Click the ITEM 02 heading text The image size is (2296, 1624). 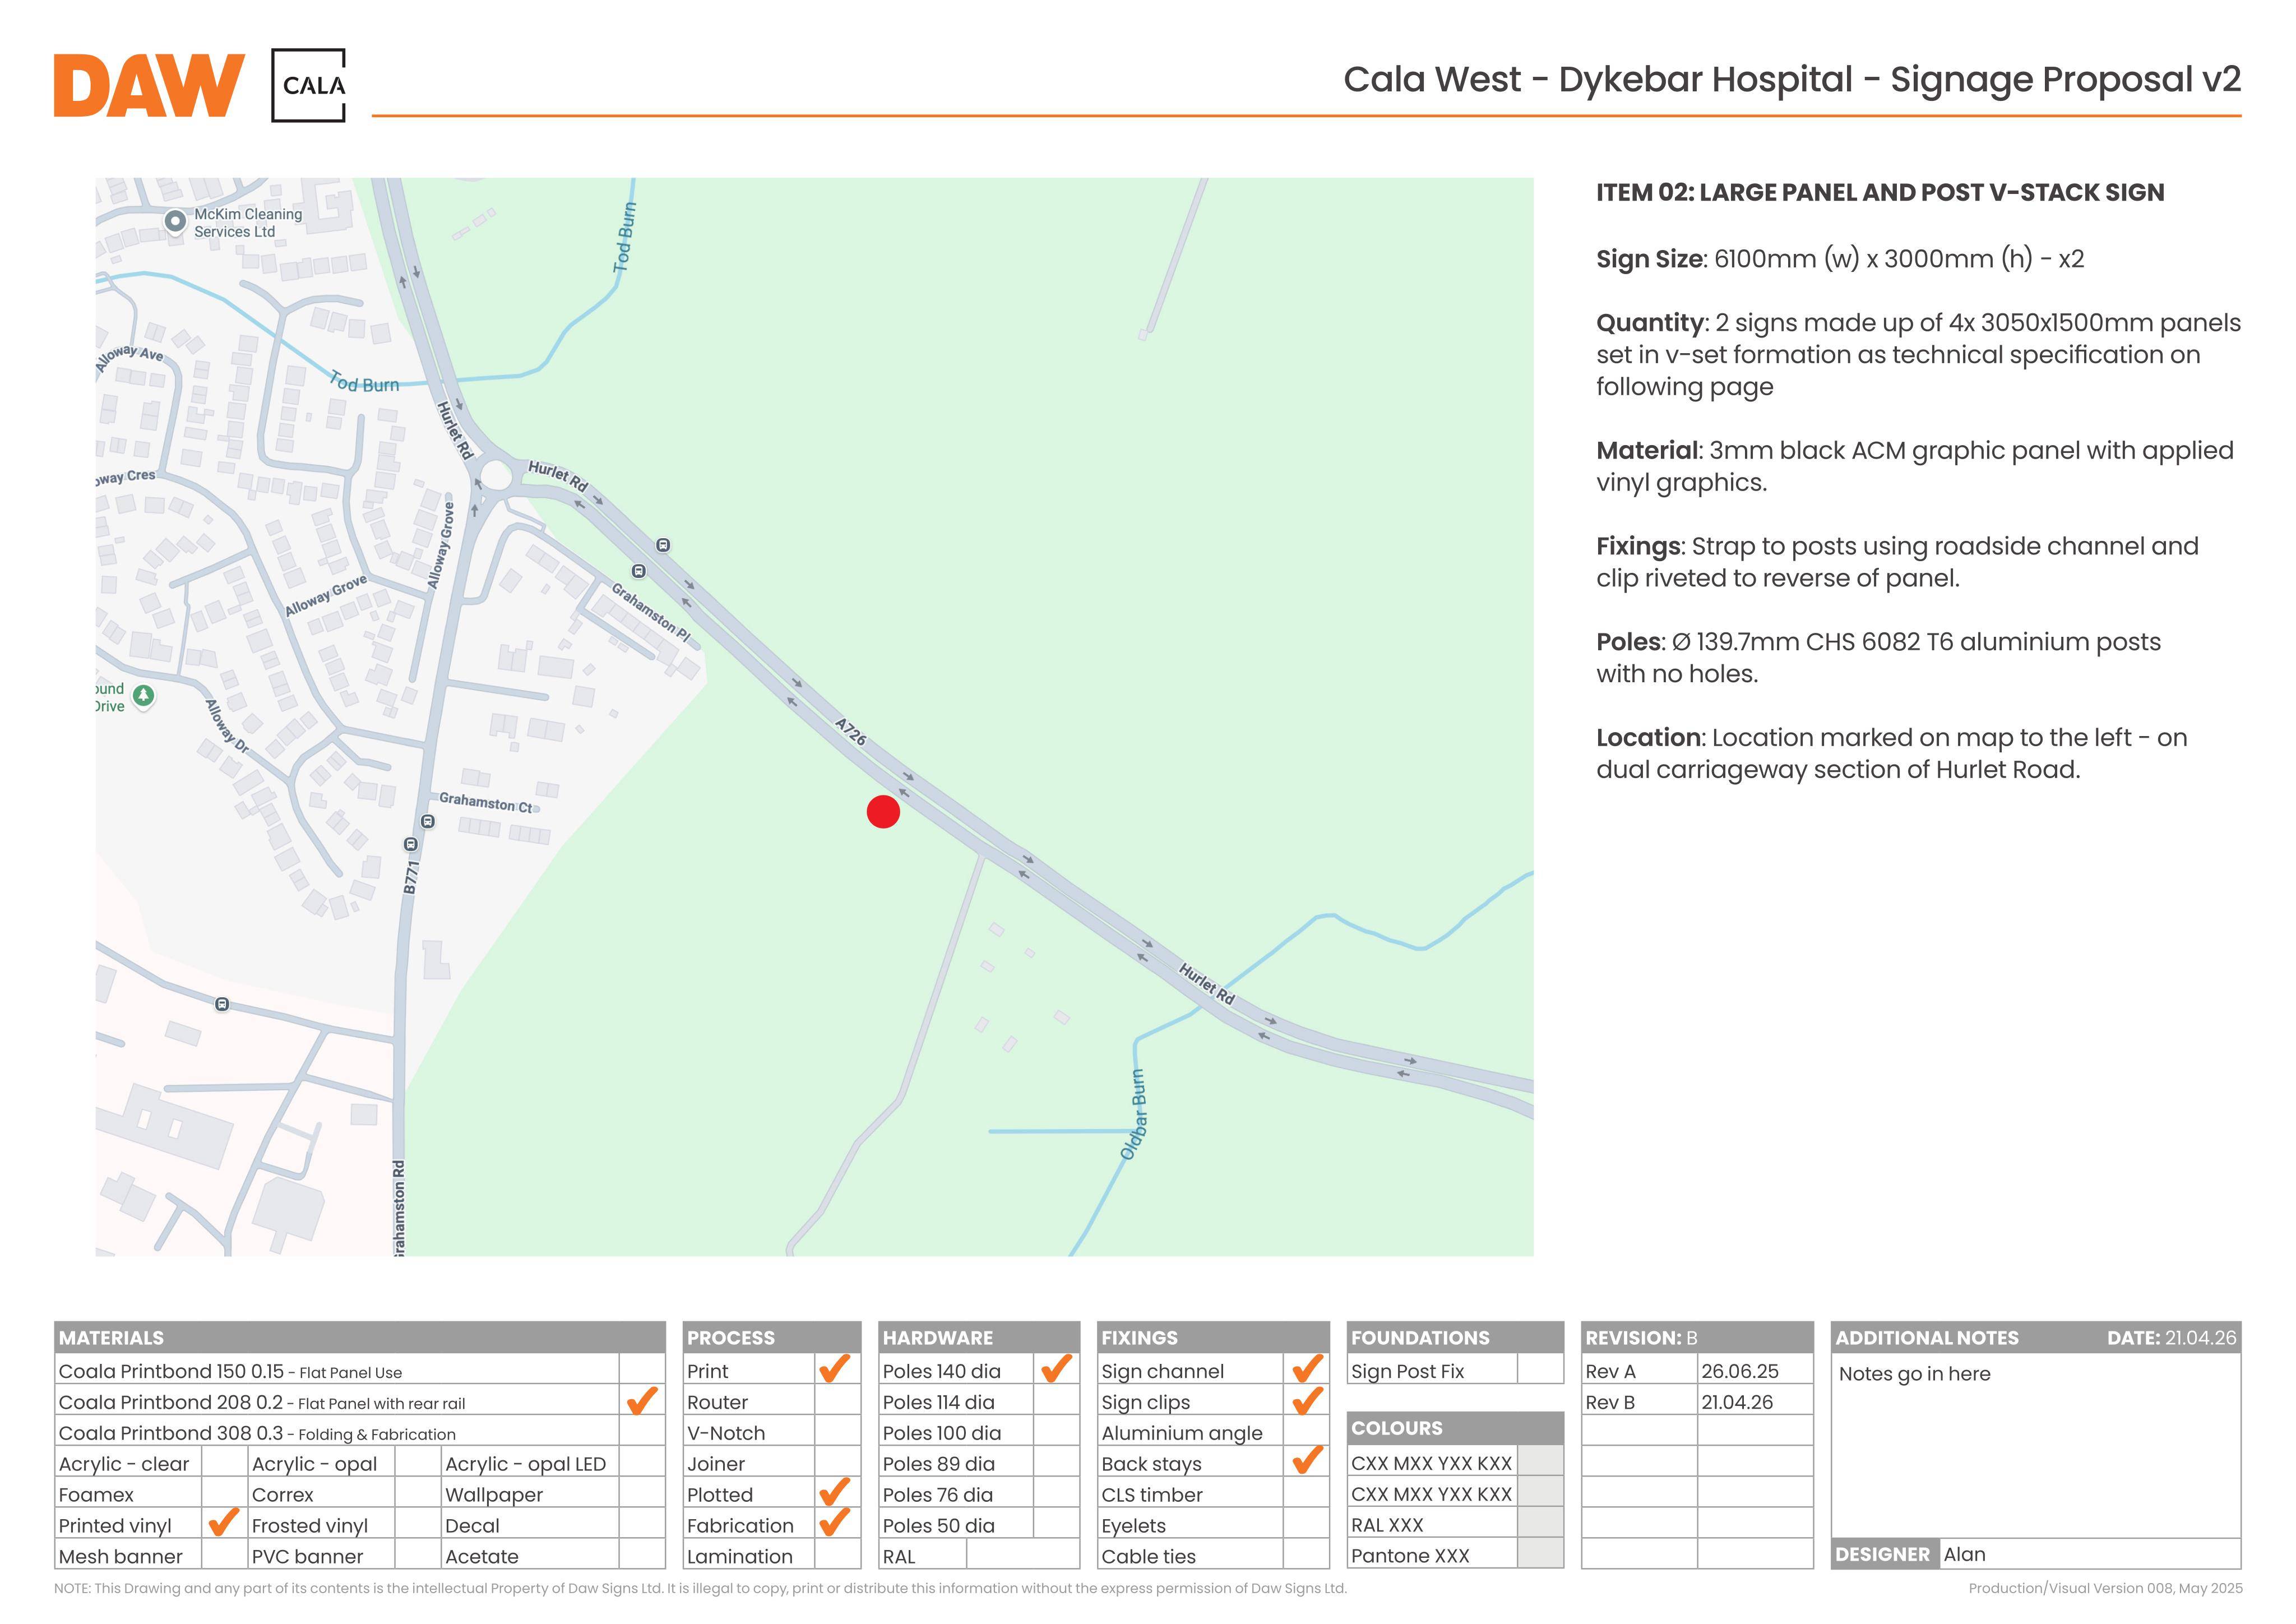tap(1879, 192)
